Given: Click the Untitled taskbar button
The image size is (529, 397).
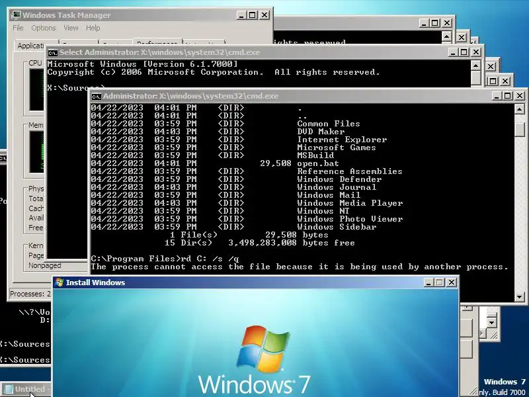Looking at the screenshot, I should pos(26,389).
